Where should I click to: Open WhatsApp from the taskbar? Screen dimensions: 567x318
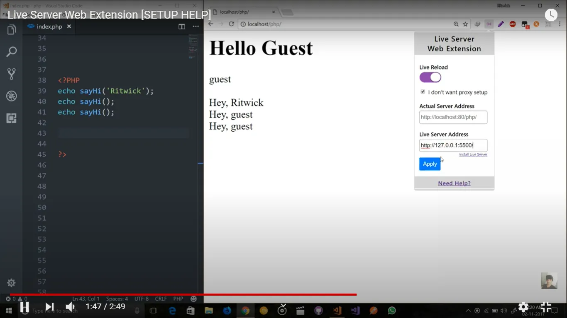[x=392, y=311]
